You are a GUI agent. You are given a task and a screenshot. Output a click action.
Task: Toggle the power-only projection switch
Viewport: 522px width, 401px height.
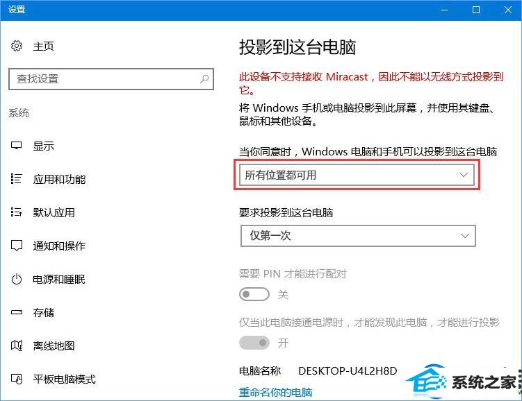(254, 342)
